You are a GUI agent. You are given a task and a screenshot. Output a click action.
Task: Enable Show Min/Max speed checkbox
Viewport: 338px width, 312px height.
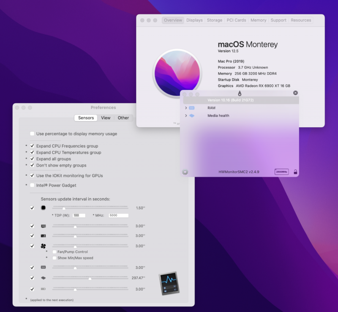[x=55, y=258]
